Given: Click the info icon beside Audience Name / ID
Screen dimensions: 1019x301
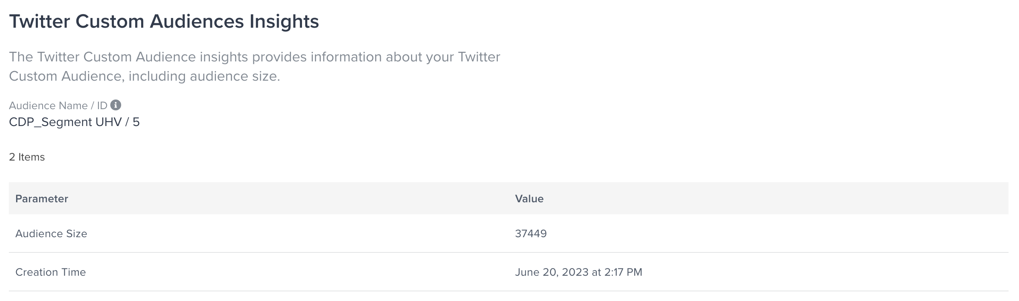Looking at the screenshot, I should 116,105.
